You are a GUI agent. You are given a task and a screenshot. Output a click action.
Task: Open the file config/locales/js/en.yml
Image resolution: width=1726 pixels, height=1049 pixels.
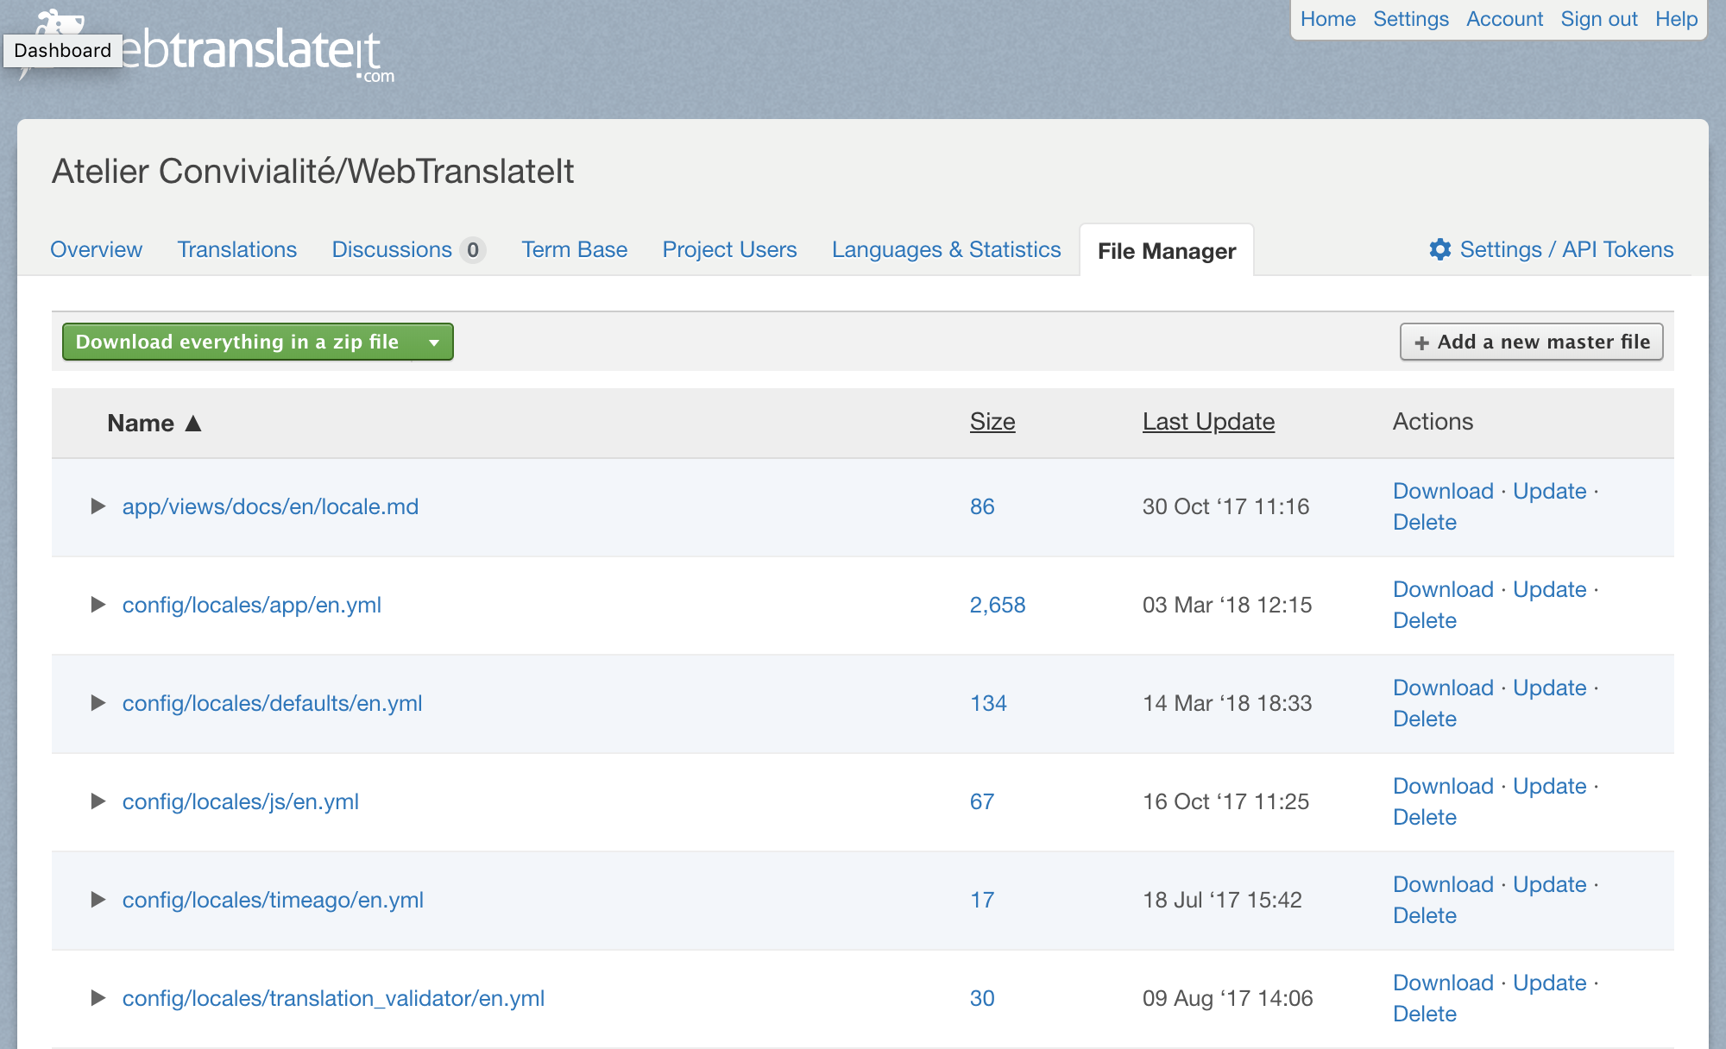241,801
